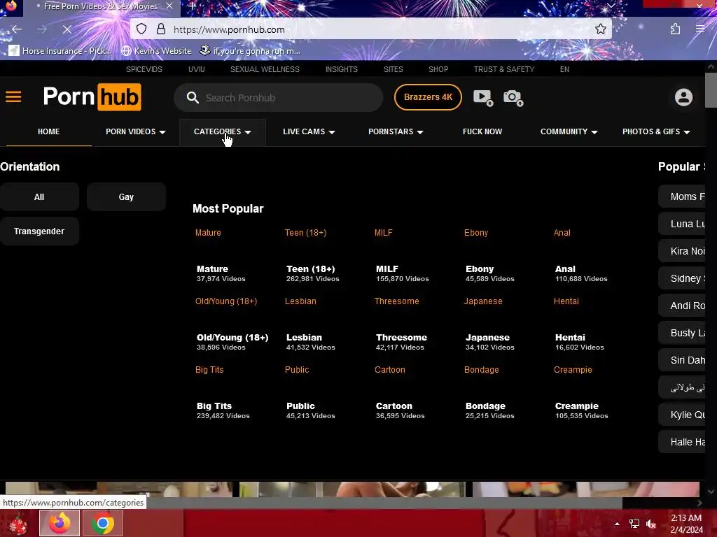Open the orange Cartoon category link

click(x=389, y=369)
